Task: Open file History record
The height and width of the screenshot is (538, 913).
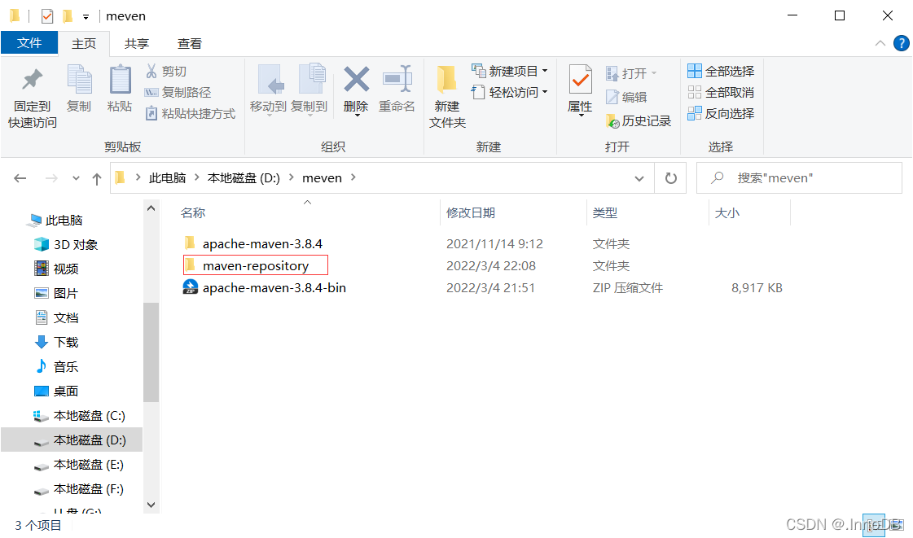Action: (639, 121)
